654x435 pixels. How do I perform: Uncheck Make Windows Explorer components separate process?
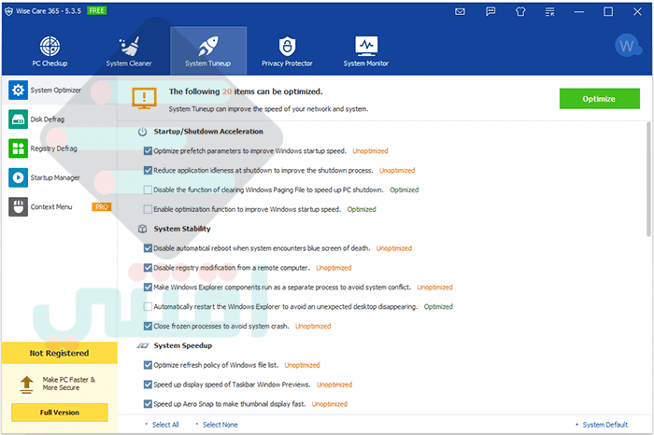148,288
